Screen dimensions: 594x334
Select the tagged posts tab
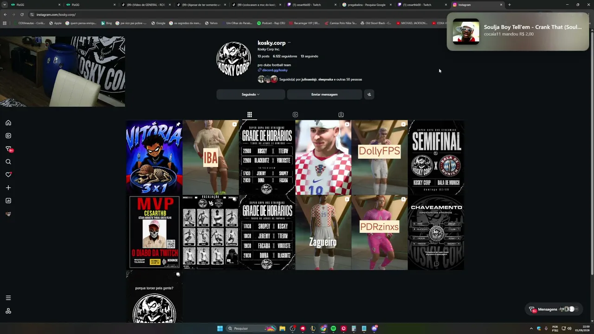coord(341,115)
